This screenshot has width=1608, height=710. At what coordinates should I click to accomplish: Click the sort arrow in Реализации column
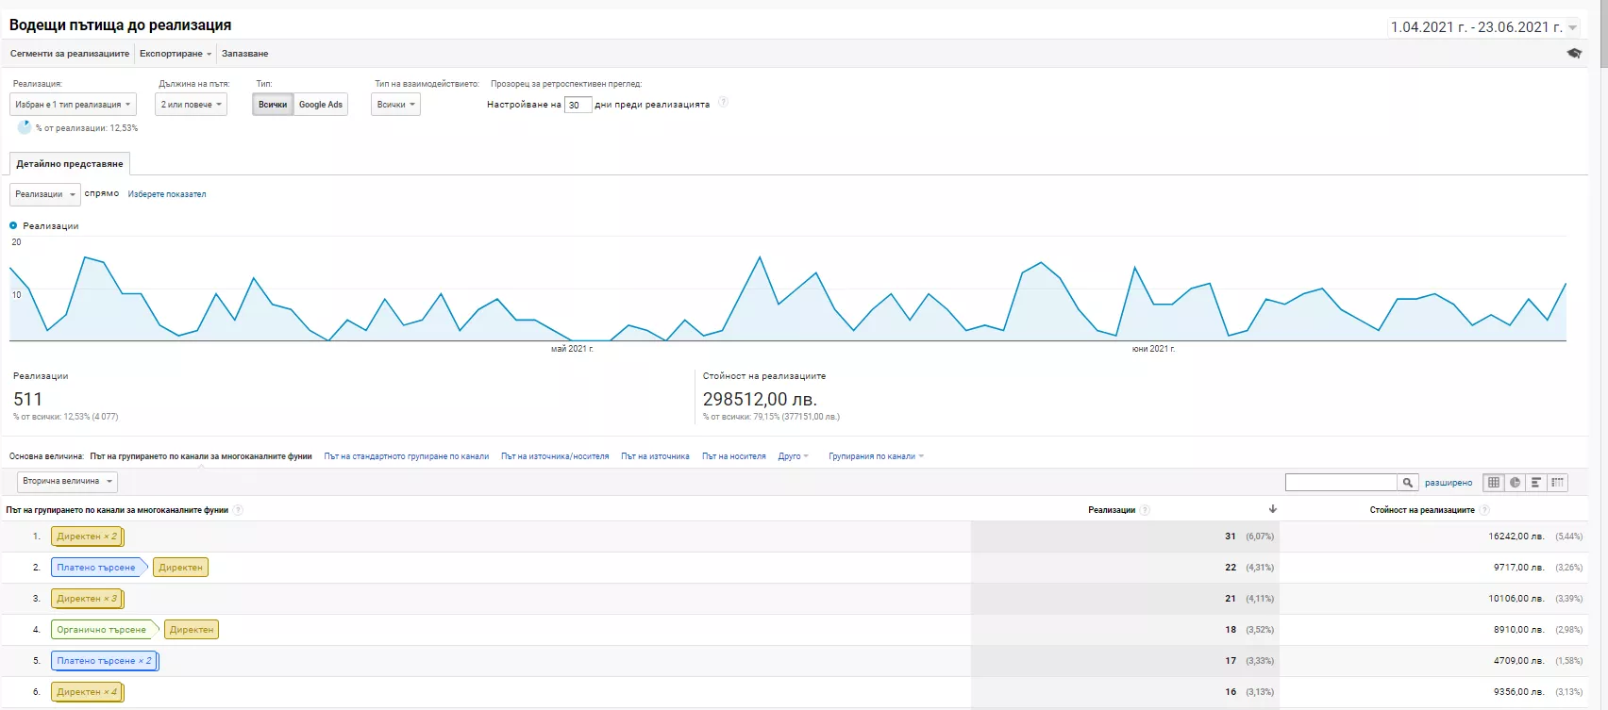click(1272, 509)
